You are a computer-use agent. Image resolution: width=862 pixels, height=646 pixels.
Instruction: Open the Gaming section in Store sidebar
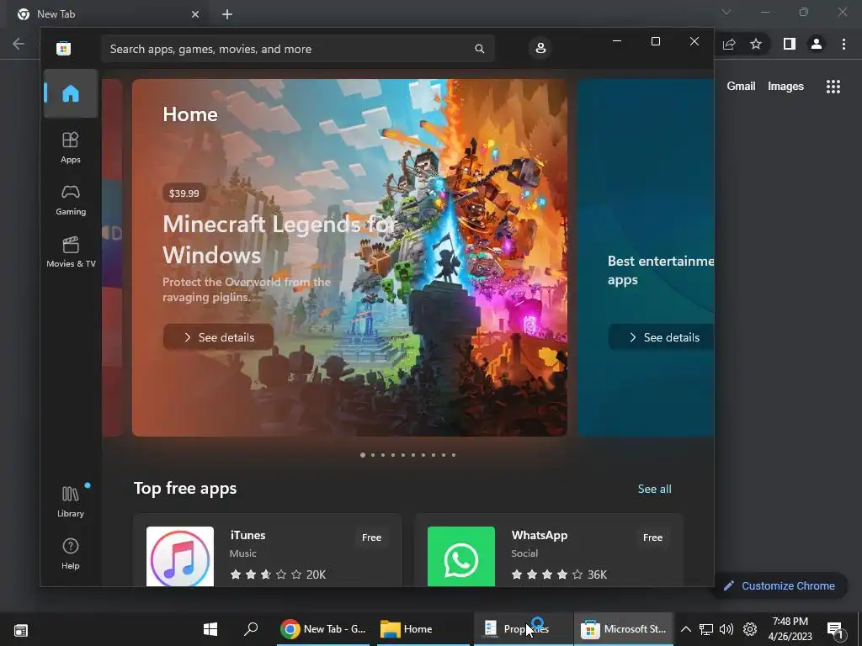pyautogui.click(x=71, y=199)
